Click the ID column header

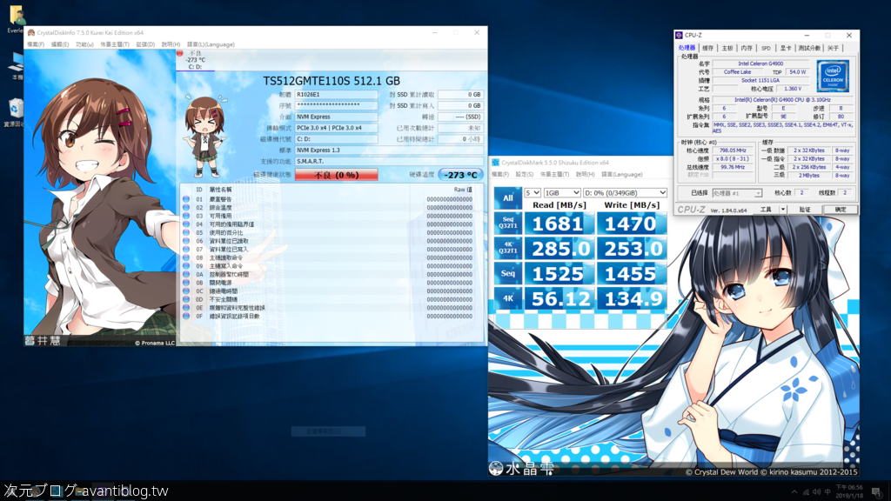tap(199, 190)
